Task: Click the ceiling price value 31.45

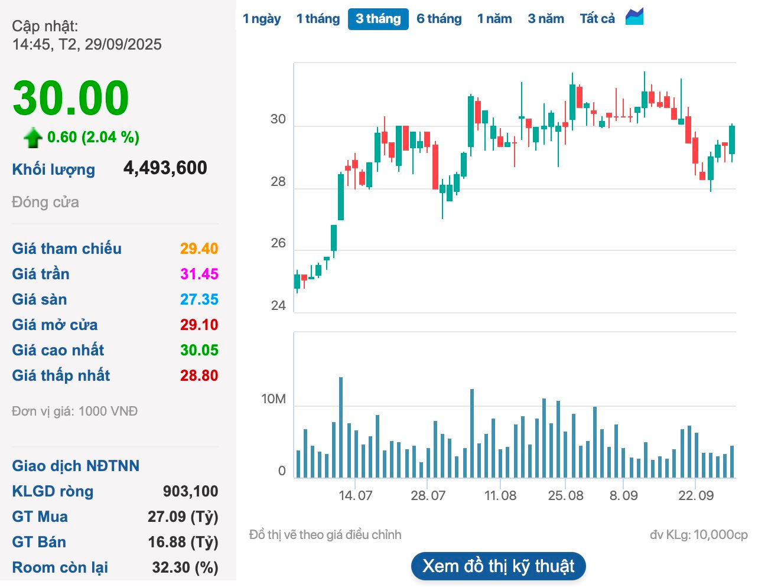Action: tap(199, 274)
